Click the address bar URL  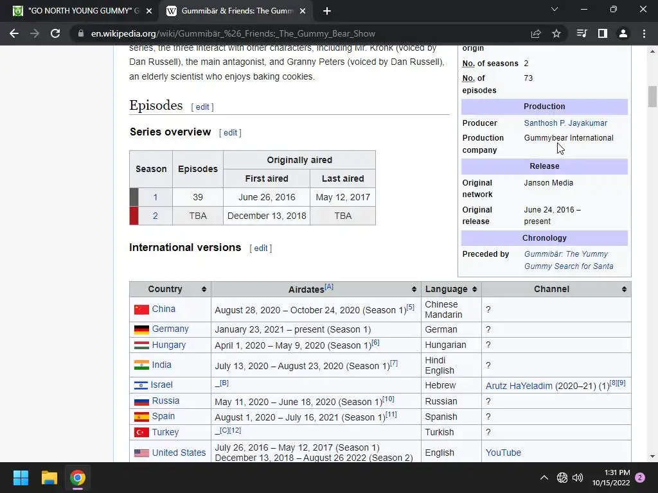pyautogui.click(x=233, y=33)
